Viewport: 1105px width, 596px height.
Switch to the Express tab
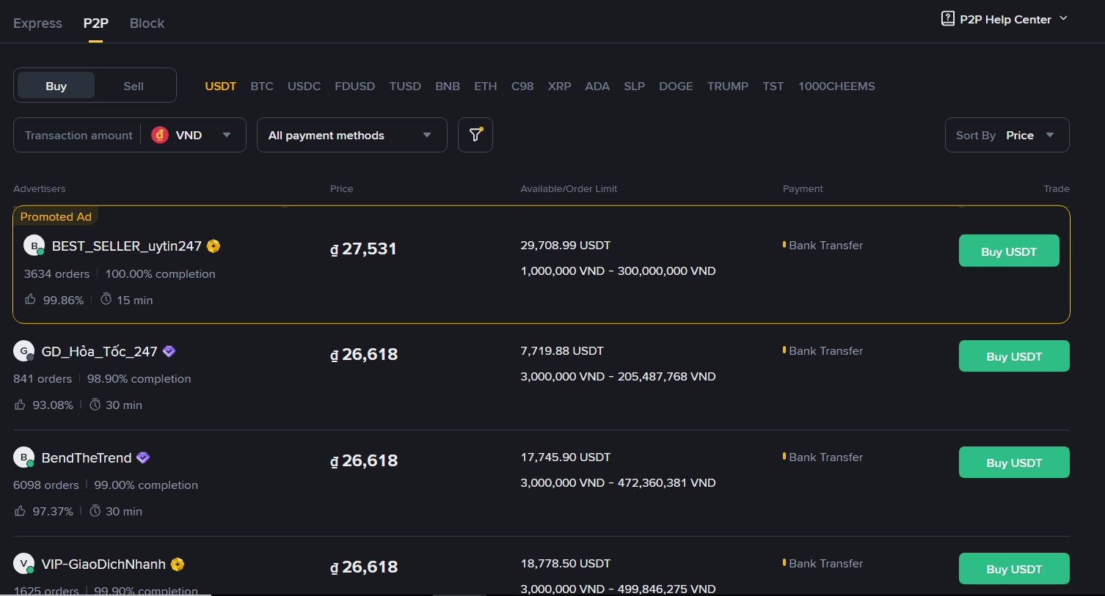click(37, 23)
